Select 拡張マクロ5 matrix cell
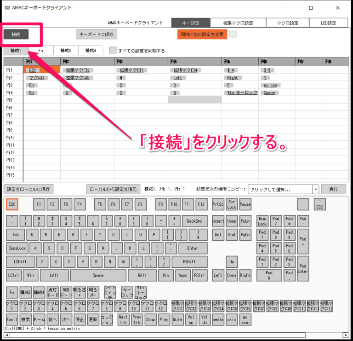Image resolution: width=353 pixels, height=341 pixels. [x=87, y=77]
